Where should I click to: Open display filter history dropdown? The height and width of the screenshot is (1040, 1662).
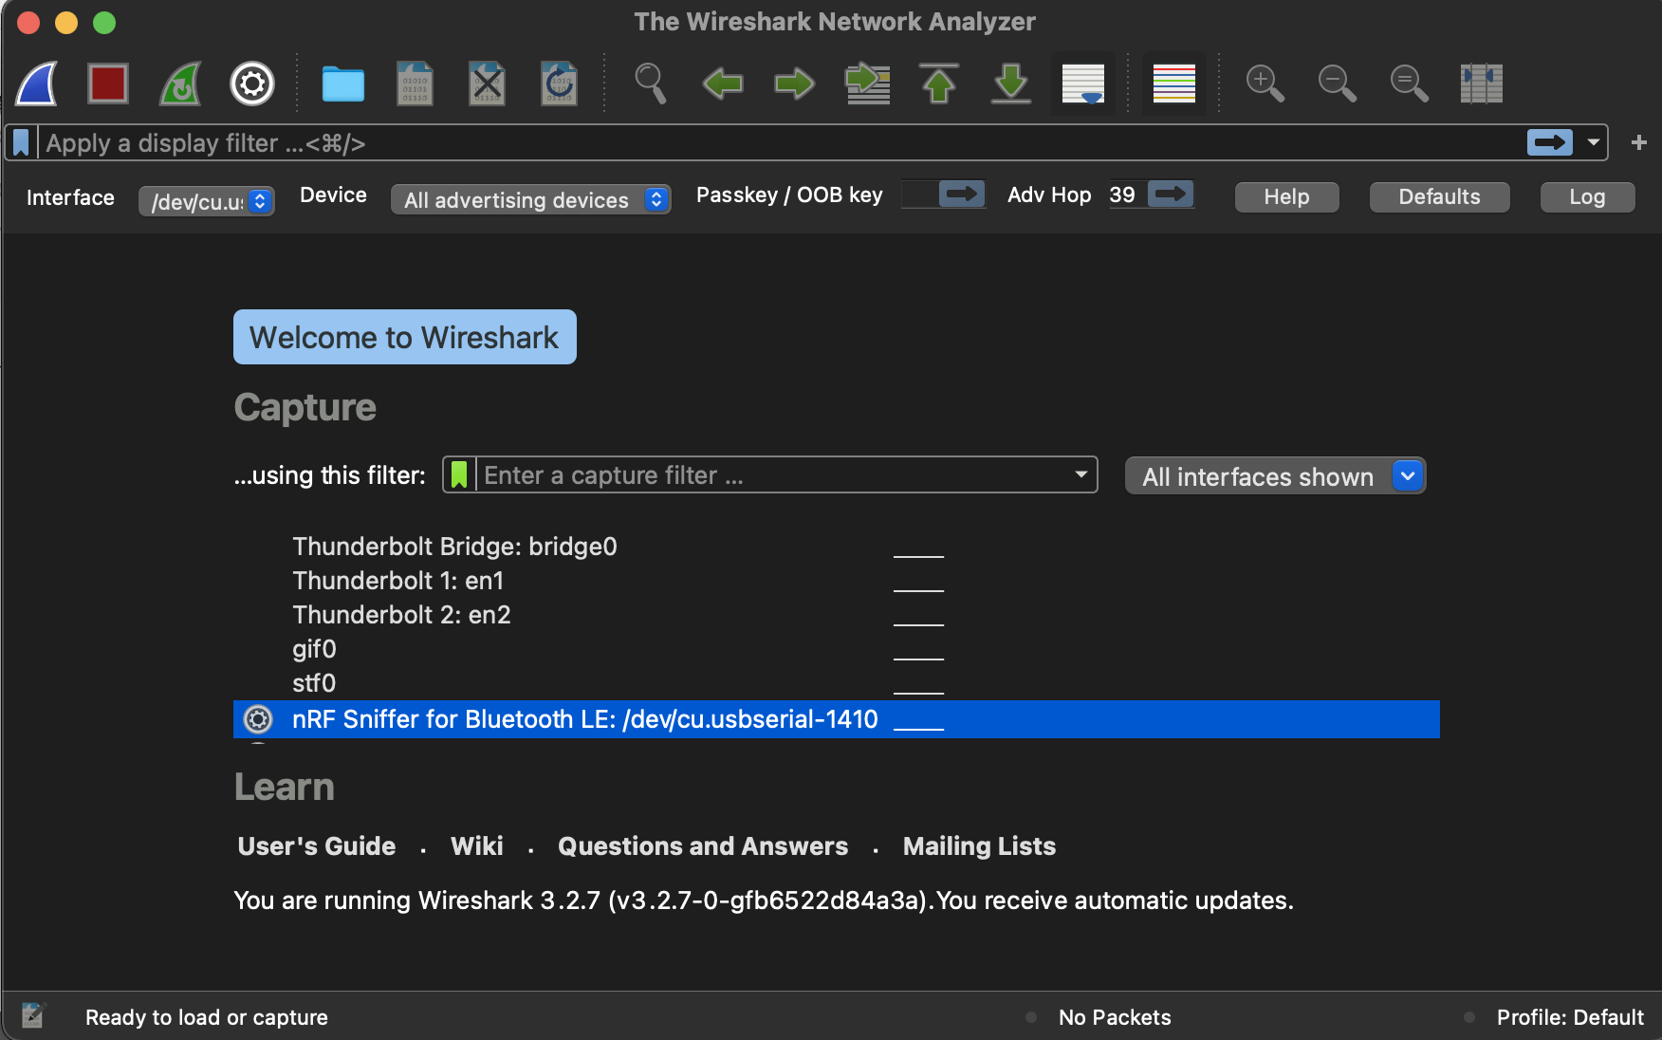click(1594, 142)
